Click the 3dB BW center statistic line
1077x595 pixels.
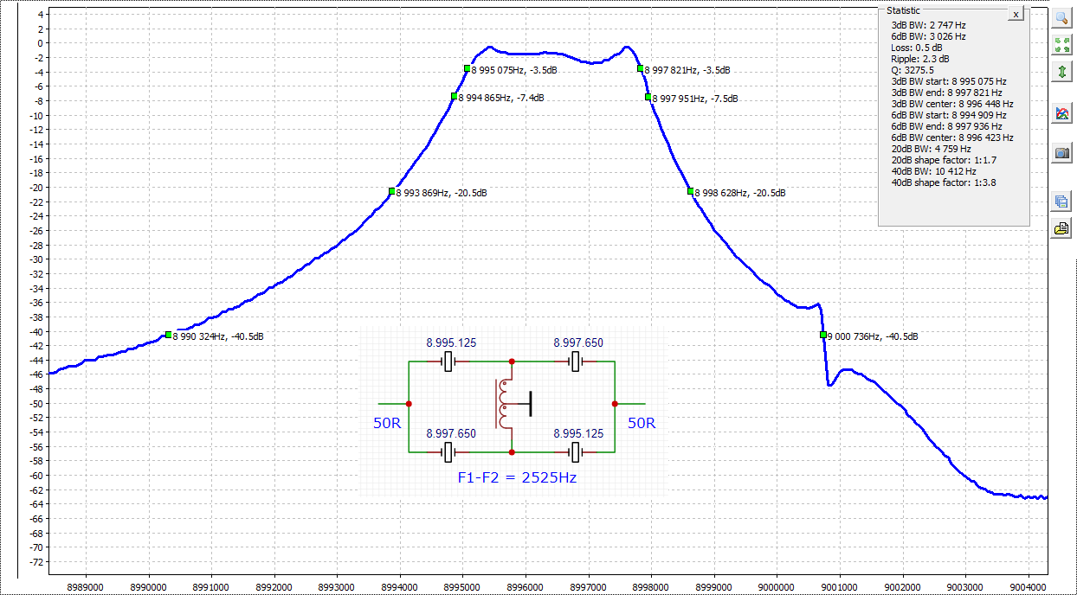click(x=951, y=104)
